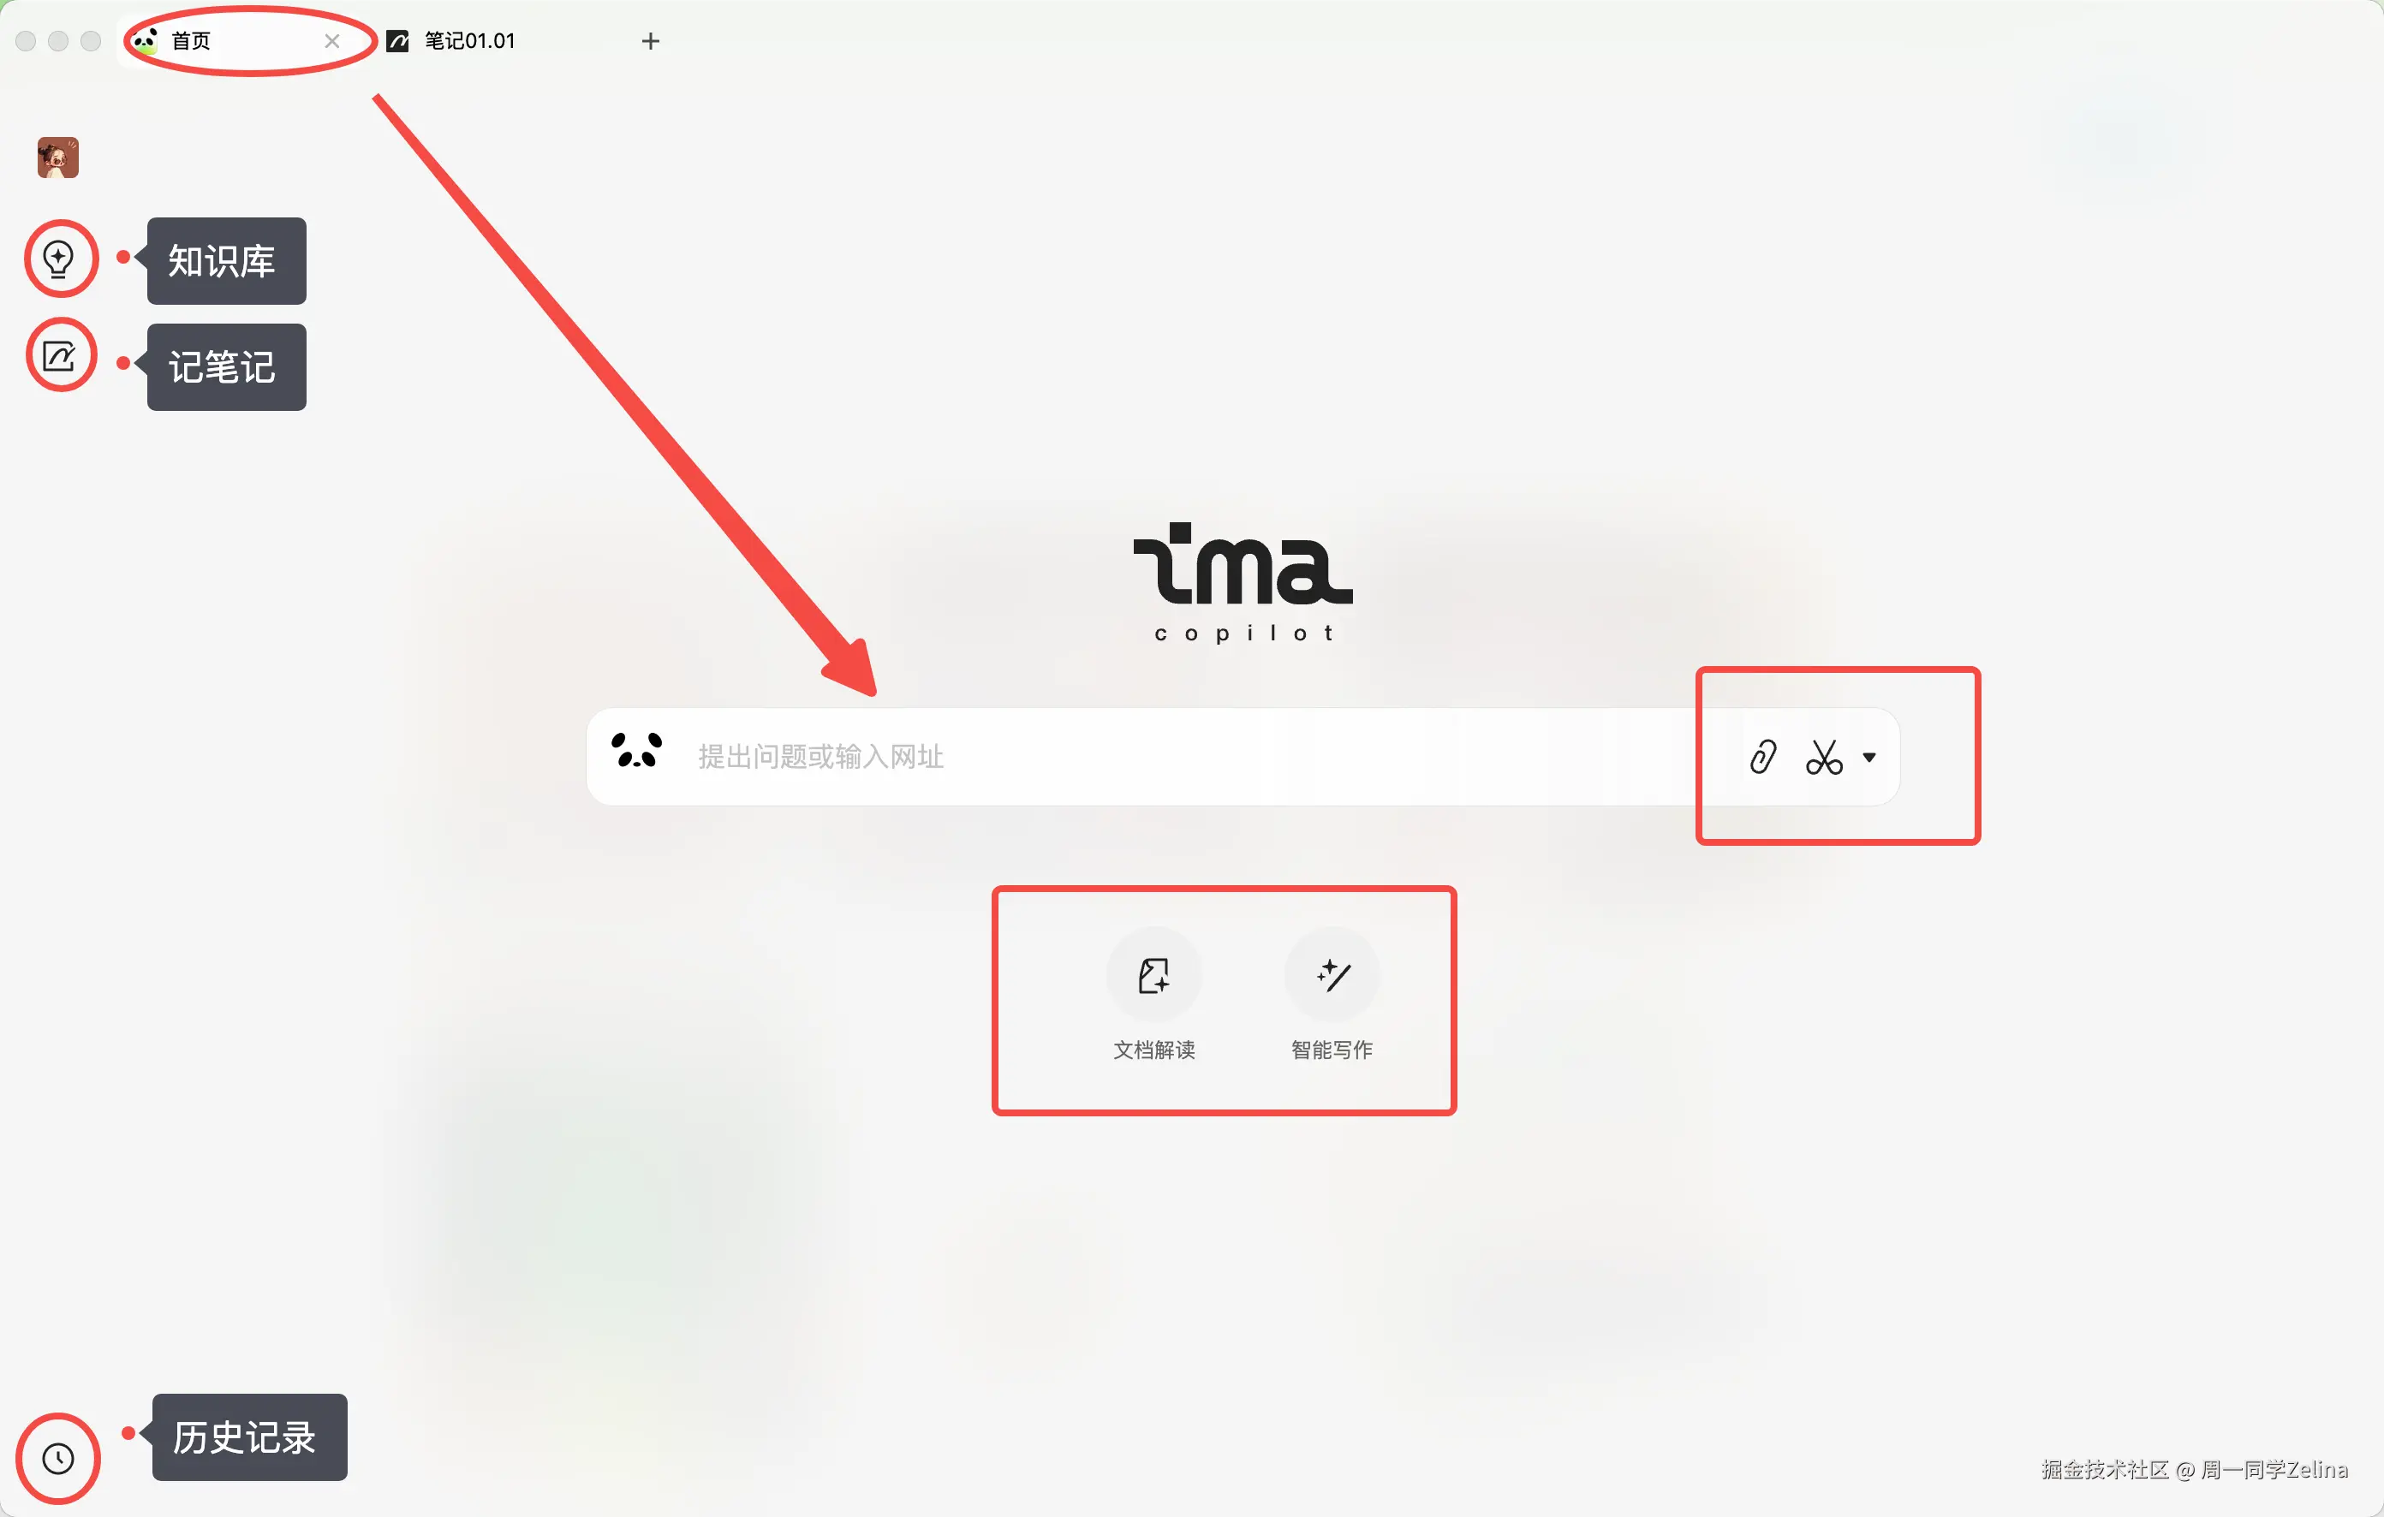Viewport: 2384px width, 1517px height.
Task: Expand the dropdown arrow beside scissors
Action: pos(1869,757)
